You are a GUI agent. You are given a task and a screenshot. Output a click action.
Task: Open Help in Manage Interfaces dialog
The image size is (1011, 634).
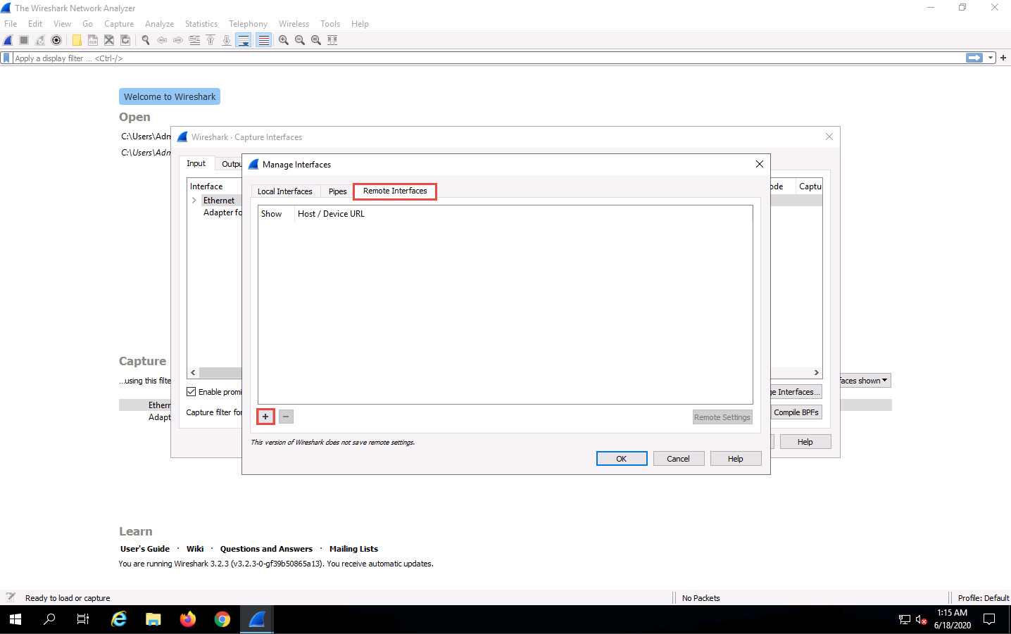(x=736, y=459)
